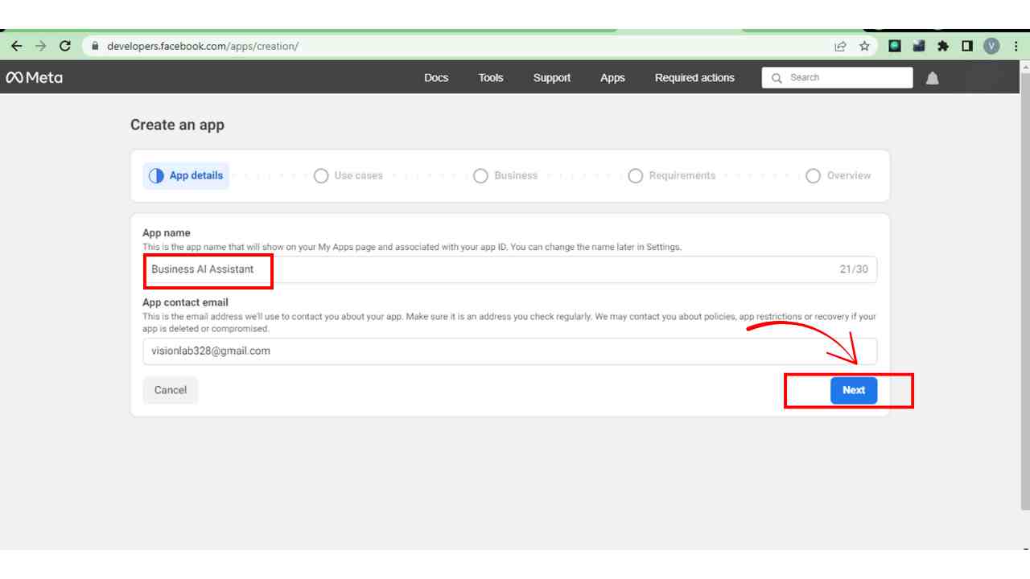Image resolution: width=1030 pixels, height=579 pixels.
Task: Toggle the browser side panel icon
Action: point(967,46)
